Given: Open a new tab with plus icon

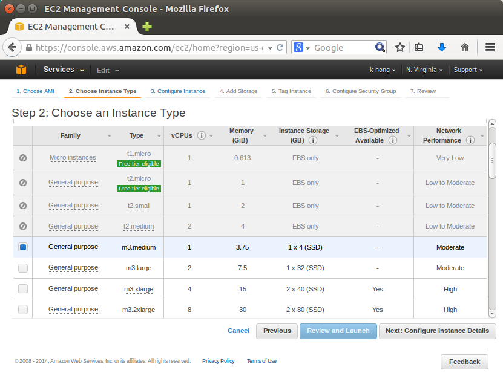Looking at the screenshot, I should pyautogui.click(x=147, y=27).
